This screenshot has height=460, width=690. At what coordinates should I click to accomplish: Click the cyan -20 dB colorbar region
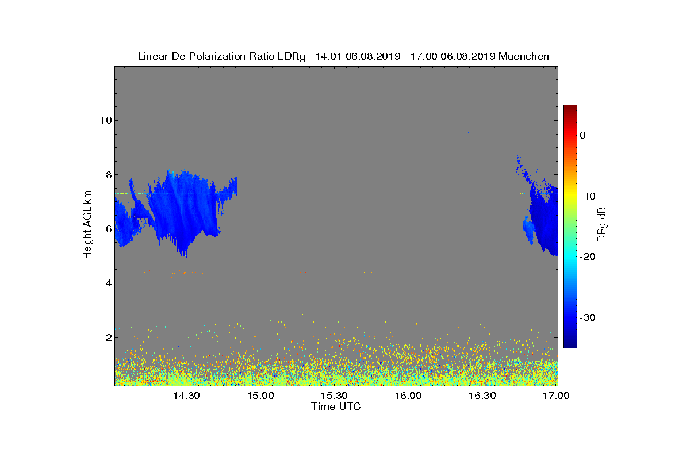point(570,257)
